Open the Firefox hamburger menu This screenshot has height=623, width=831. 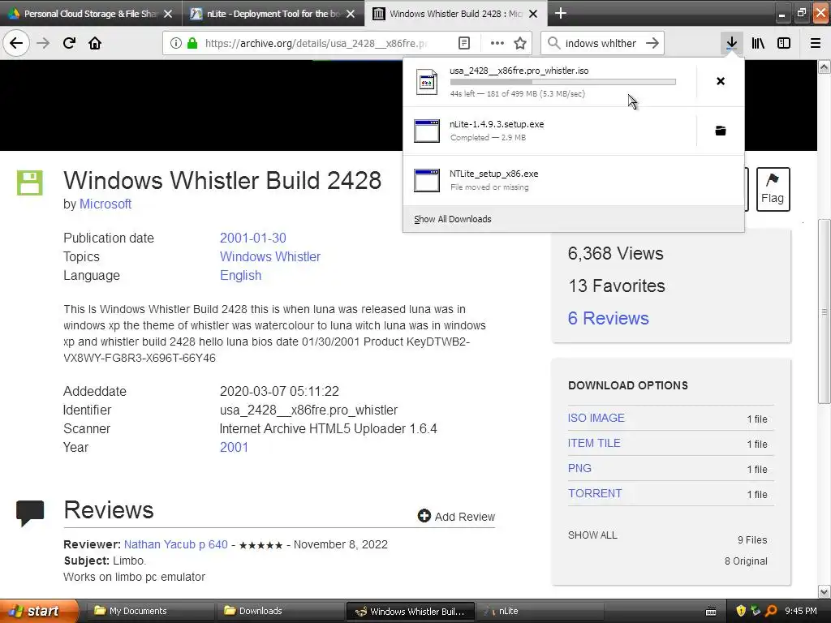click(x=816, y=43)
